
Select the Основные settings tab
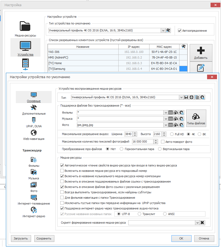coord(34,97)
